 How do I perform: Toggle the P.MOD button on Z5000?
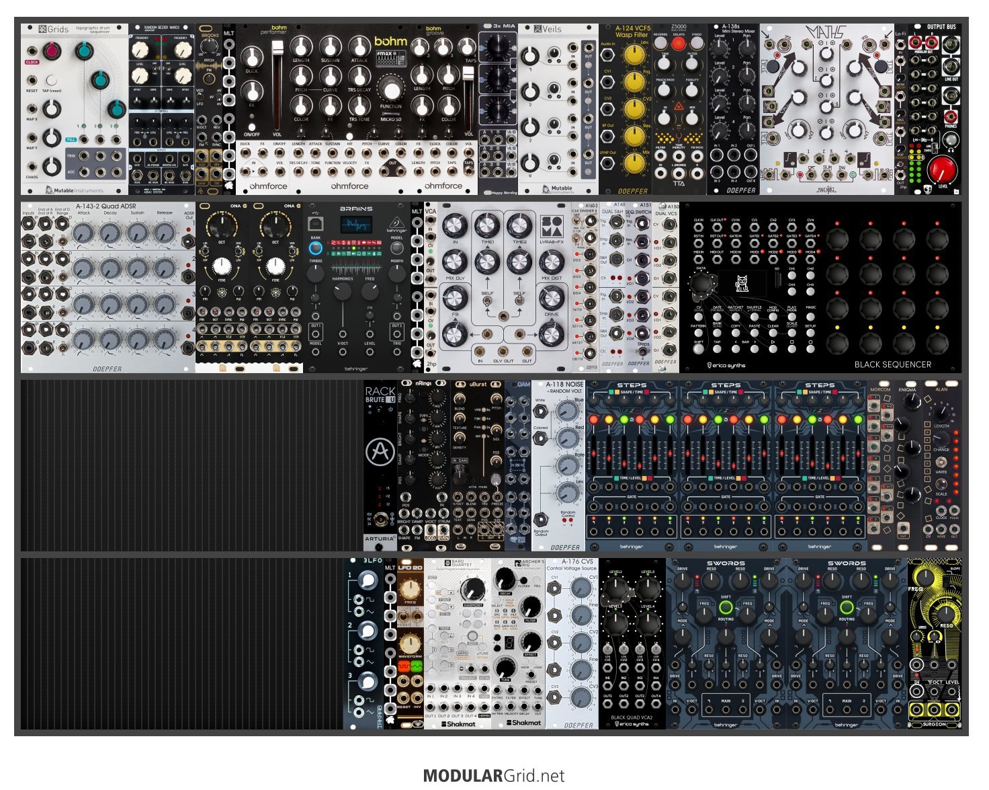point(695,43)
